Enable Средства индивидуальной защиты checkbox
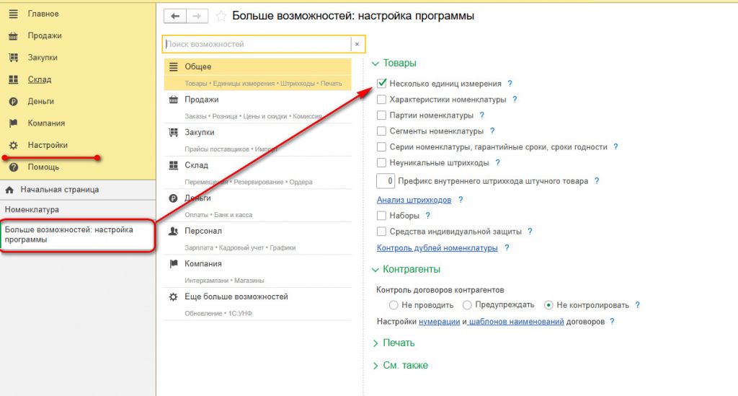 [382, 232]
